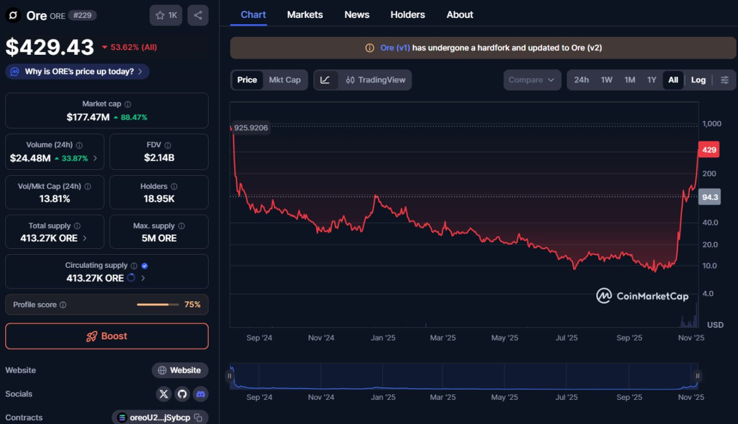Click the Market cap info icon
Viewport: 738px width, 424px height.
128,104
